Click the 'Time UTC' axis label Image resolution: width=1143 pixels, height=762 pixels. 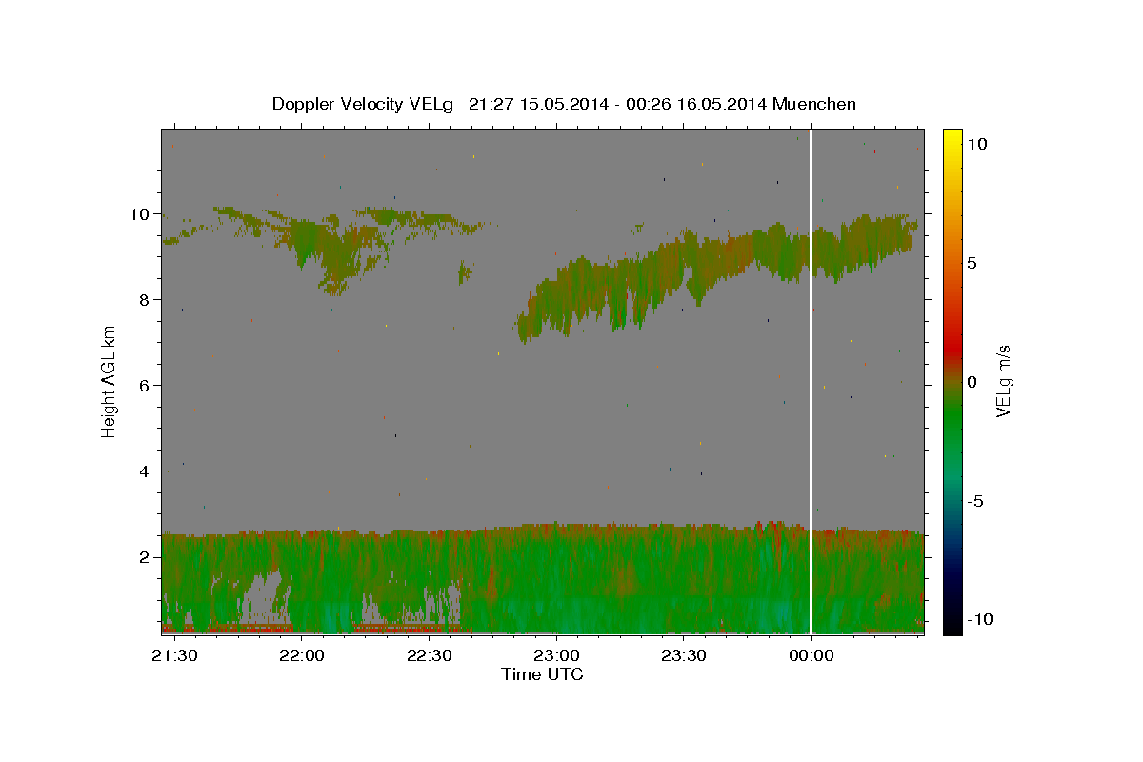pos(542,674)
